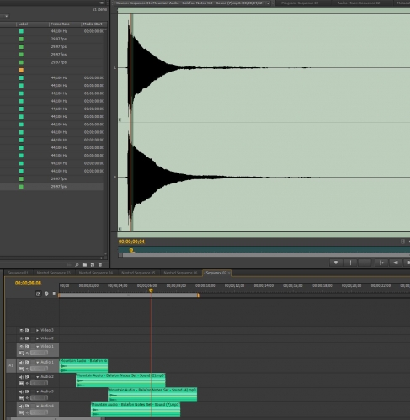Open the Nested Sequence 04 tab
410x420 pixels.
(x=96, y=273)
